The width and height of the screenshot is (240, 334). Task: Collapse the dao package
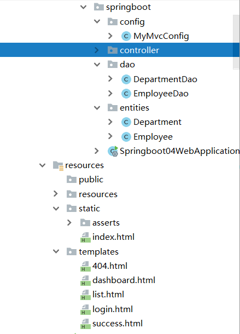point(97,65)
